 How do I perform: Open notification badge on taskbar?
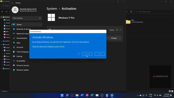pyautogui.click(x=171, y=95)
